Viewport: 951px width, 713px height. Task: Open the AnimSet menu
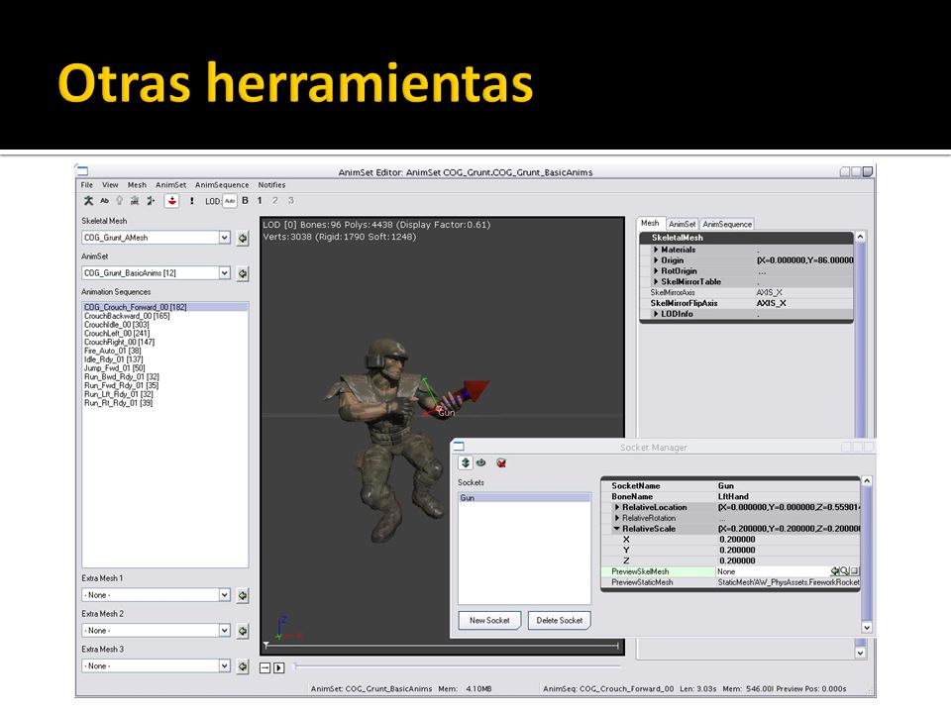[170, 185]
